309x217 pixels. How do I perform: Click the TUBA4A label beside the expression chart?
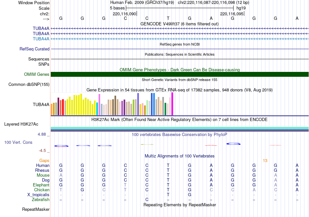(x=41, y=104)
